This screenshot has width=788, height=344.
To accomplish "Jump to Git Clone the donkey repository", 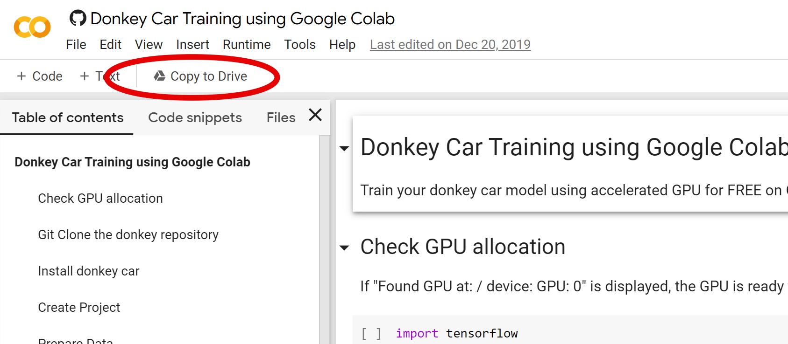I will (128, 234).
